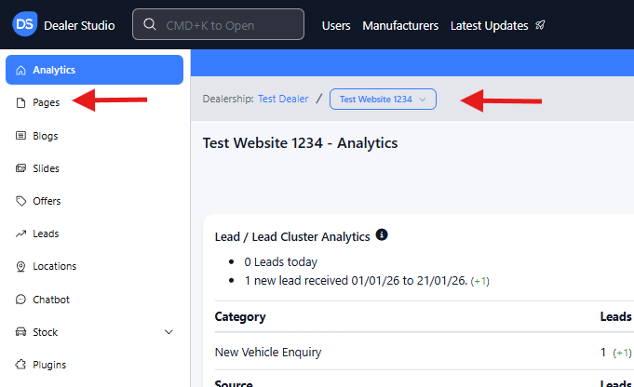Open the Manufacturers menu
The height and width of the screenshot is (387, 634).
(400, 25)
